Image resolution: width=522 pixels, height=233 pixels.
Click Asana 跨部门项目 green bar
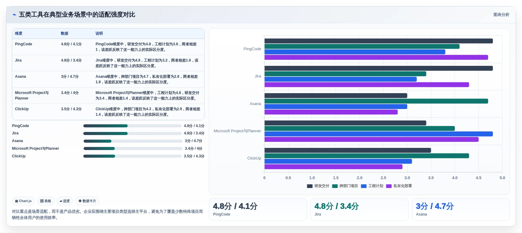[376, 101]
